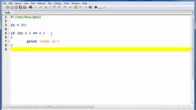Click the vertical scrollbar thumb
Viewport: 196px width, 110px height.
click(x=192, y=49)
